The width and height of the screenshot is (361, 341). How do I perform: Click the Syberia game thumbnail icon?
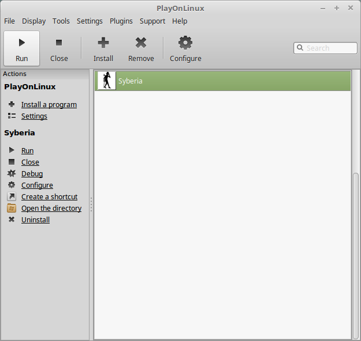point(107,81)
